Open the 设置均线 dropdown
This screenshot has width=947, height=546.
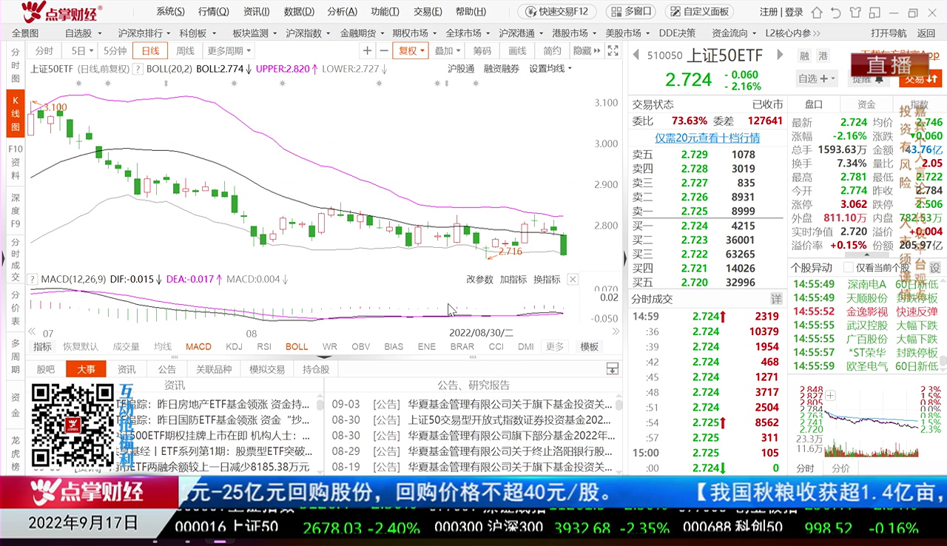tap(550, 69)
